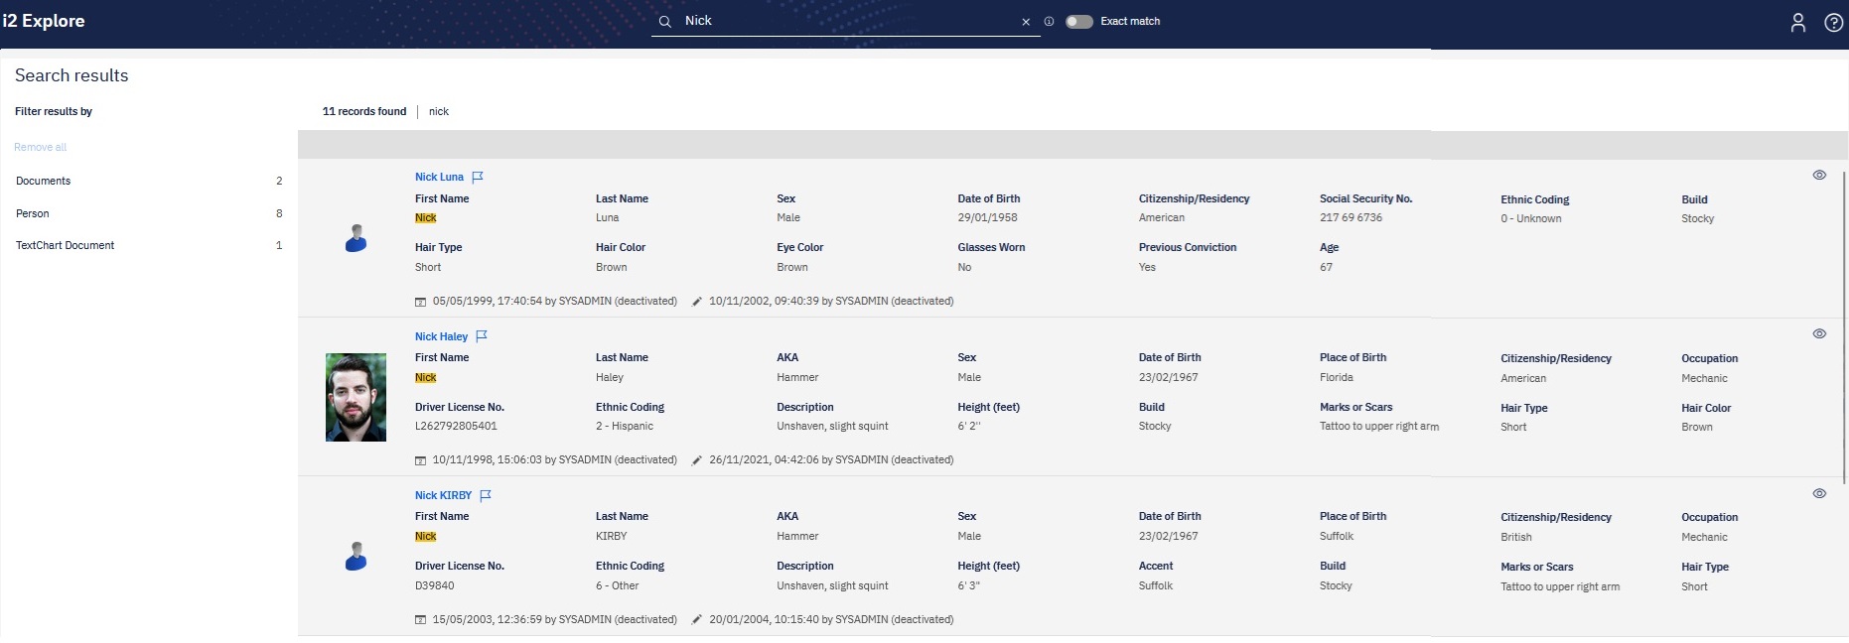
Task: Filter results by TextChart Document
Action: pyautogui.click(x=149, y=245)
